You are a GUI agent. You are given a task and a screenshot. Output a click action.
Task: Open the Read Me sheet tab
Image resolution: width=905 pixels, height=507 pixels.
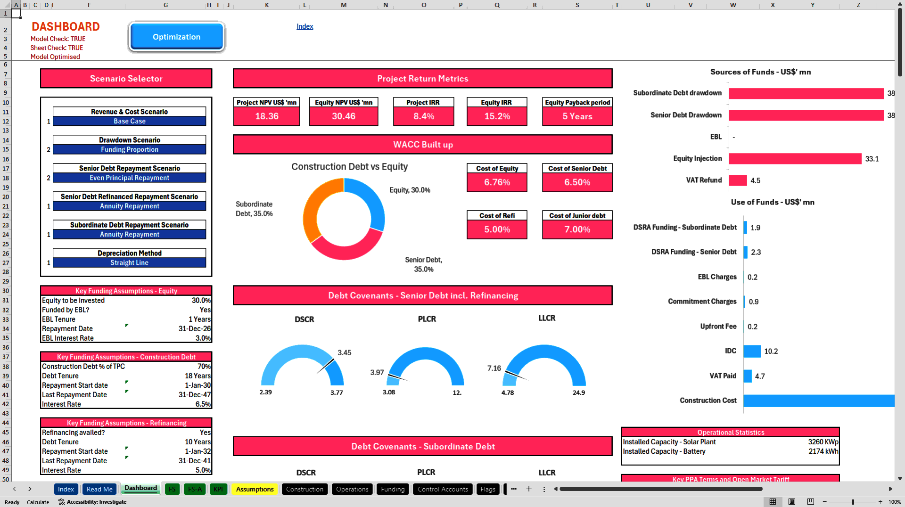(x=99, y=489)
